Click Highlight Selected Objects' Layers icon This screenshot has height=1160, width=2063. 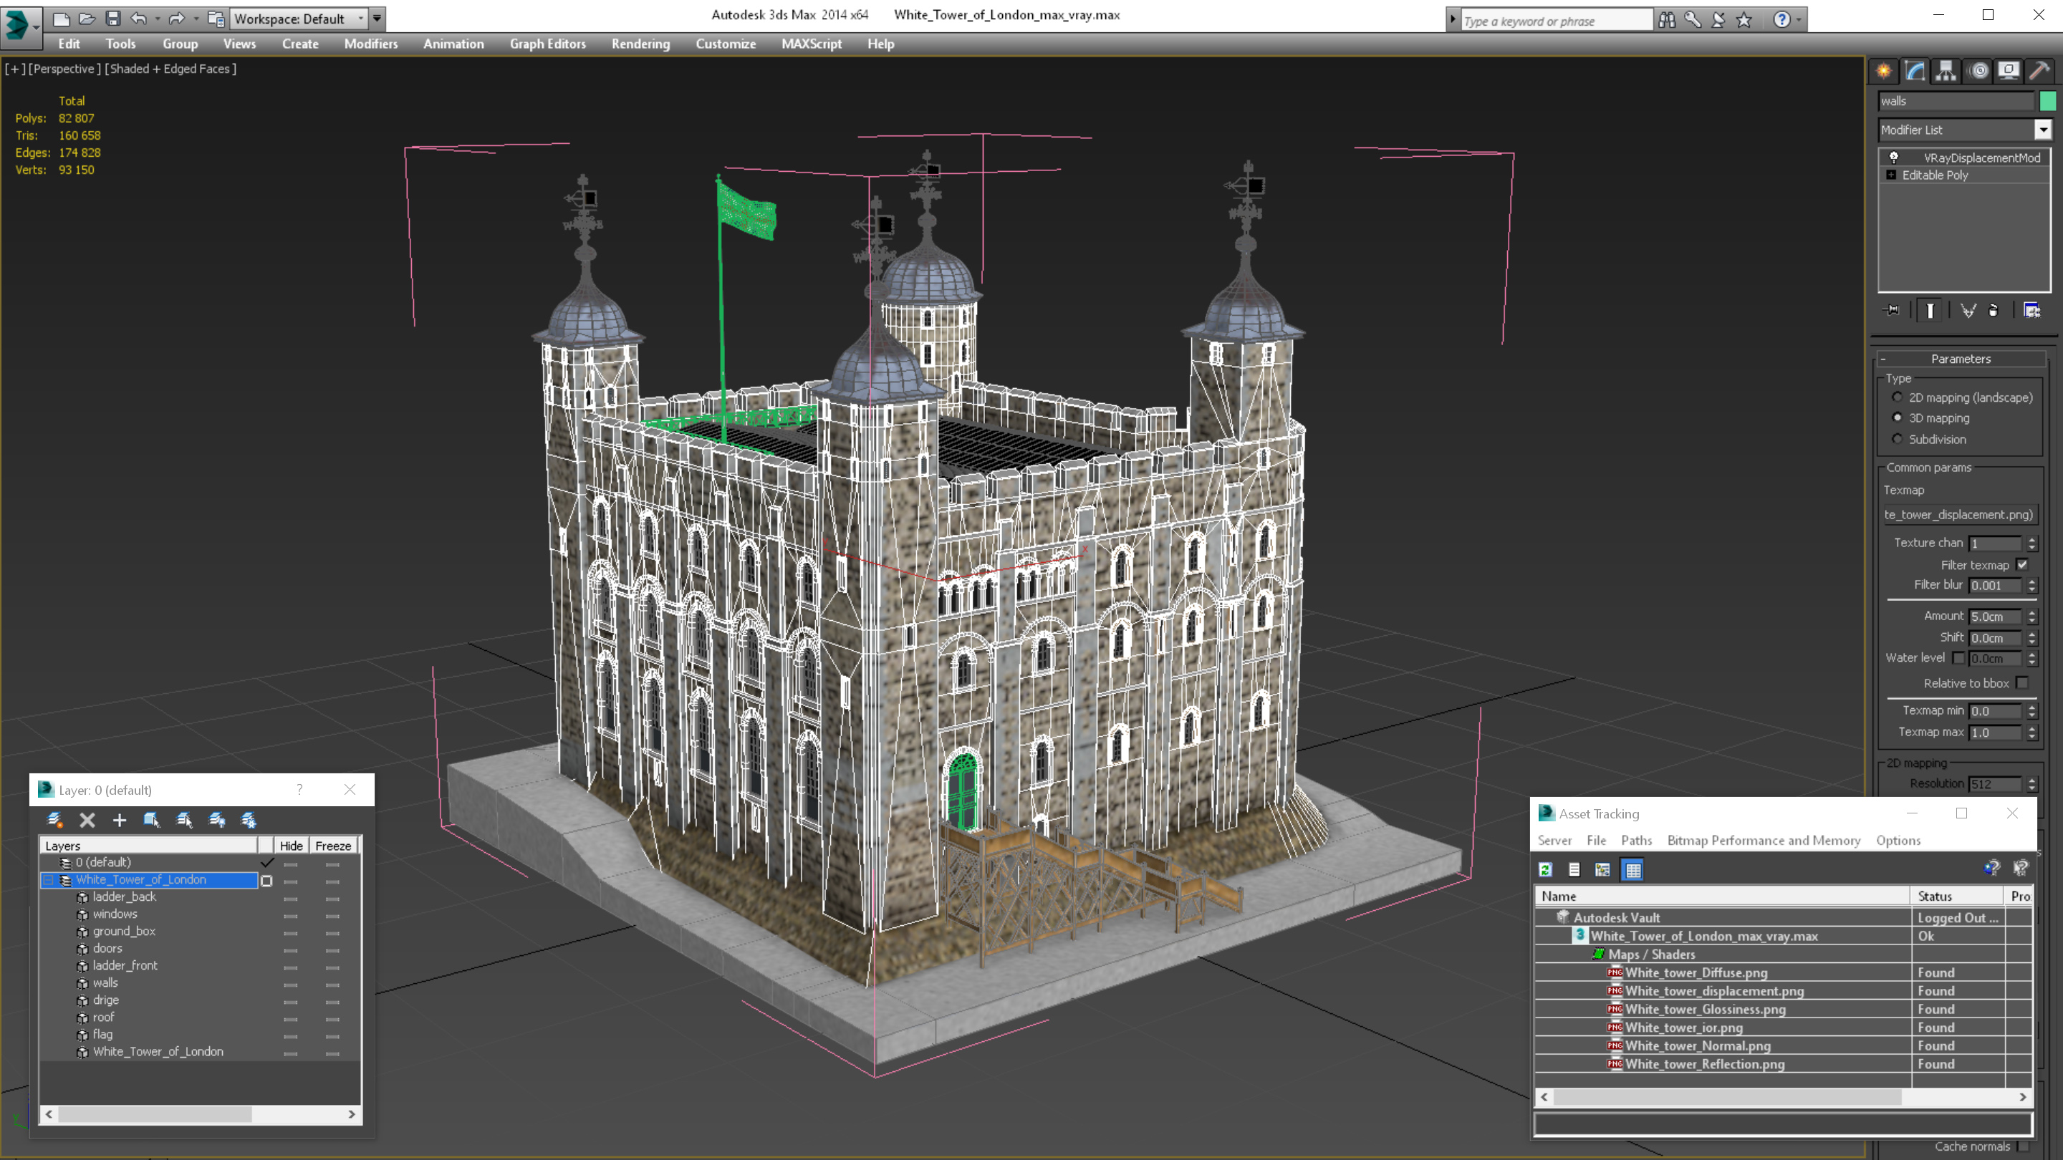(184, 820)
